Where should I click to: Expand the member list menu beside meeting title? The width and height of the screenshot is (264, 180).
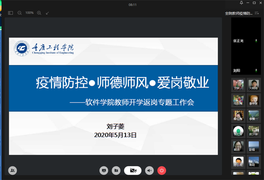tap(257, 13)
